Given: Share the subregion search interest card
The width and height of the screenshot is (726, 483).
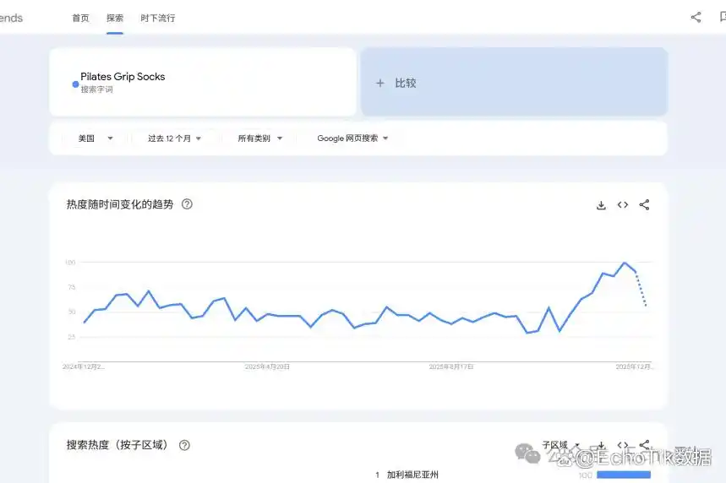Looking at the screenshot, I should pyautogui.click(x=644, y=444).
